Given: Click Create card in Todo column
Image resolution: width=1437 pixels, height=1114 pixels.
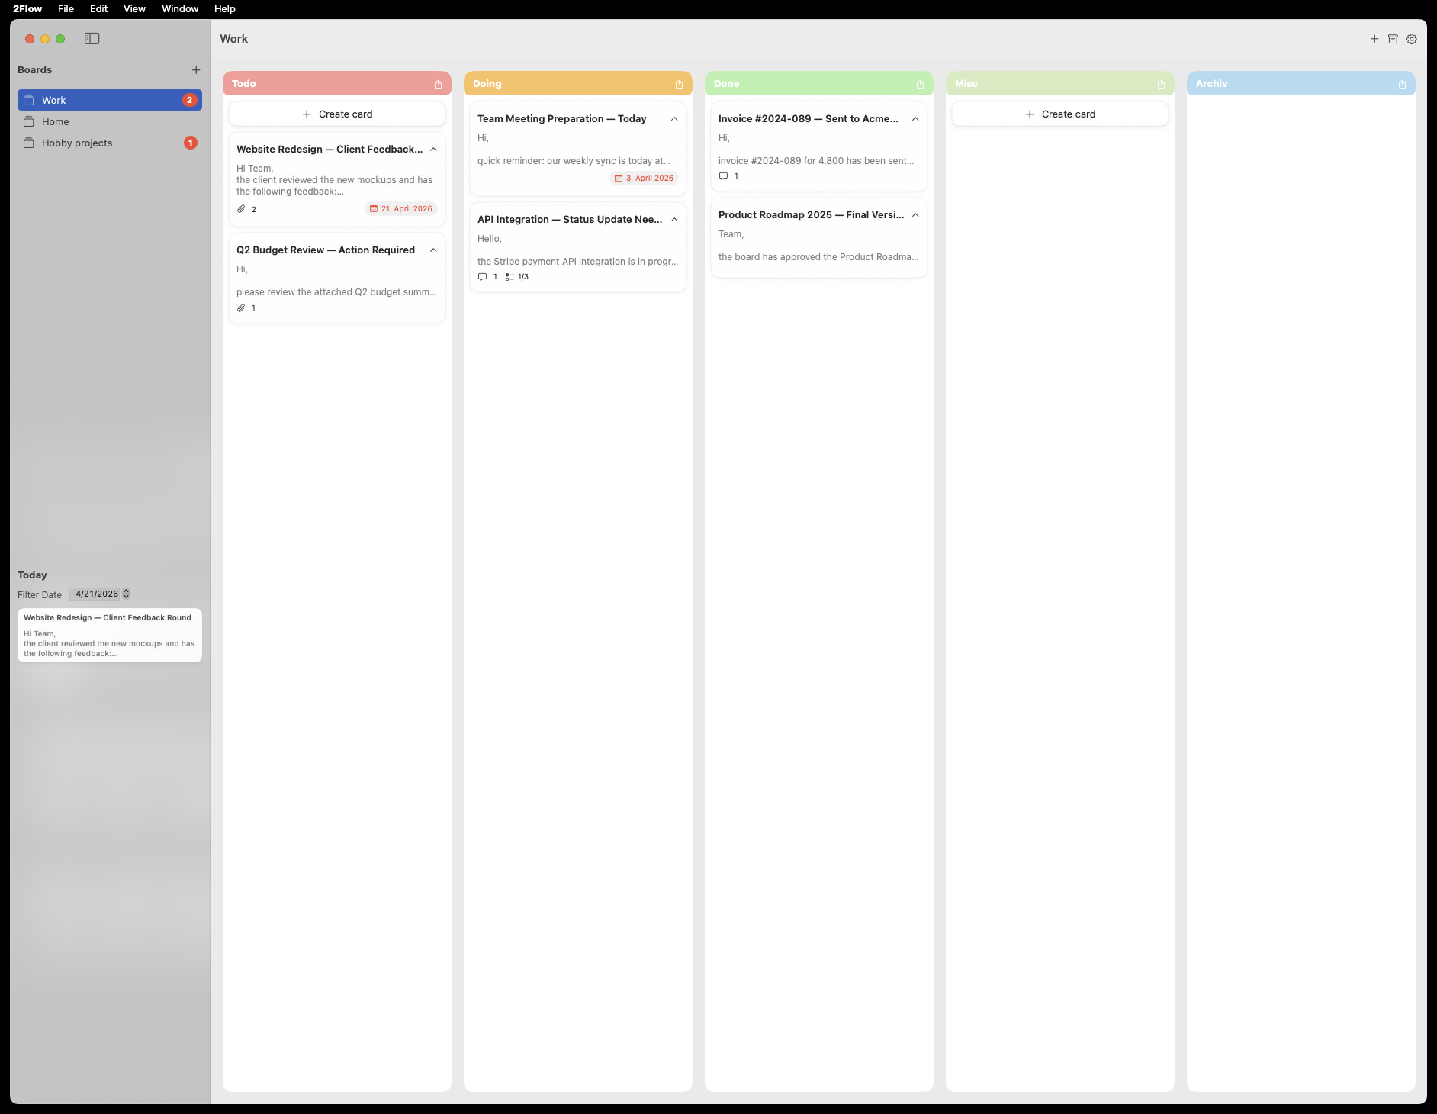Looking at the screenshot, I should pos(337,114).
